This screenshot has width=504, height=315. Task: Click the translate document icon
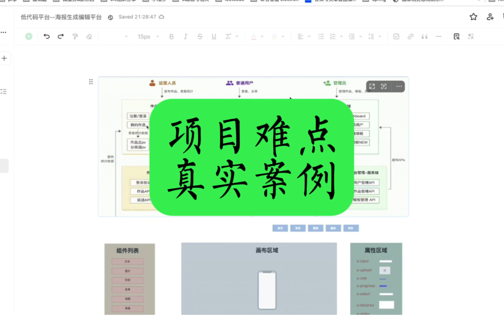coord(471,37)
